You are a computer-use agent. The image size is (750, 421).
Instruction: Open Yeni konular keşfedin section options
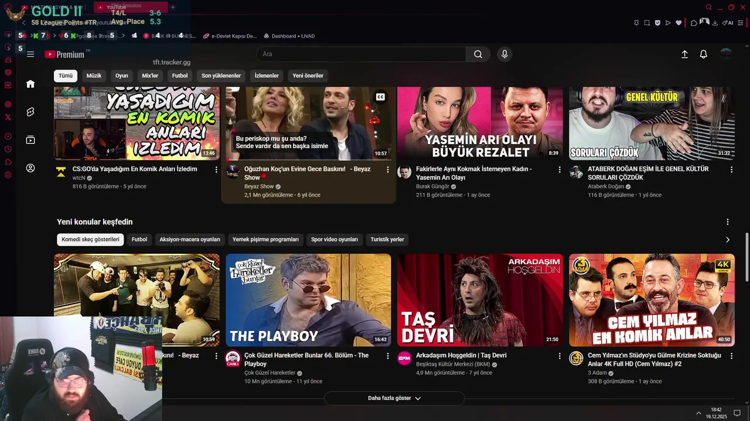[728, 222]
